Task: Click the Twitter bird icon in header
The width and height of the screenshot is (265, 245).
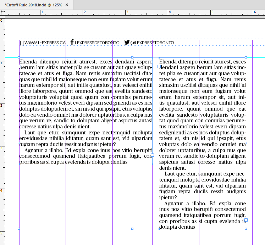Action: coord(127,42)
